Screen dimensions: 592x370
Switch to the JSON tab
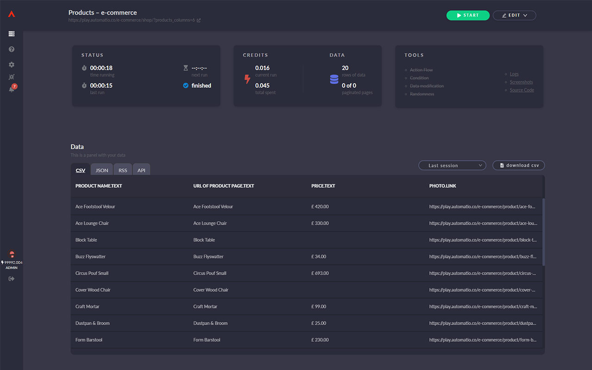coord(101,170)
